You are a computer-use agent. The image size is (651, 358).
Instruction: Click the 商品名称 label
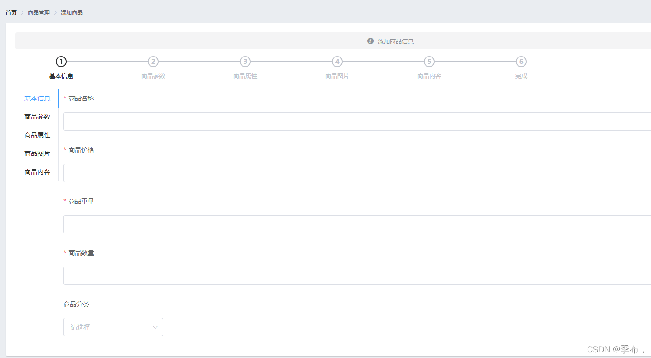click(81, 98)
